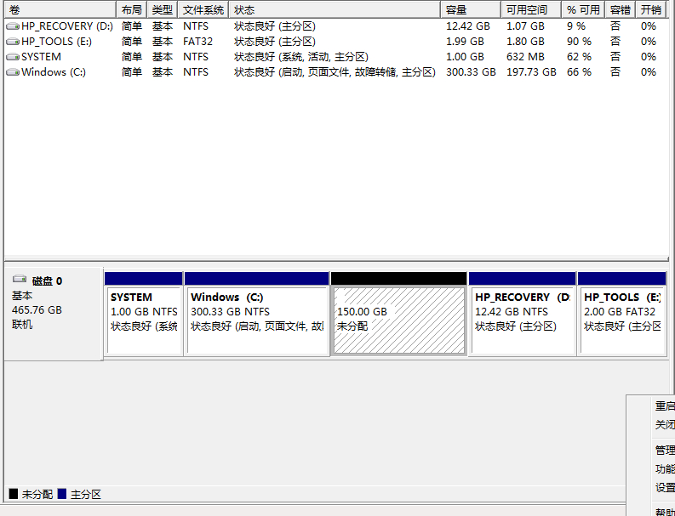The width and height of the screenshot is (675, 516).
Task: Click the blue 主分区 legend swatch
Action: click(62, 494)
